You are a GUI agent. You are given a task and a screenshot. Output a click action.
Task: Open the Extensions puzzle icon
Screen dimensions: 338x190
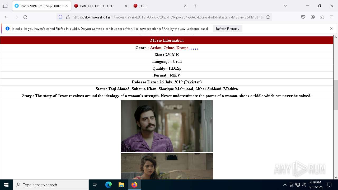coord(322,17)
